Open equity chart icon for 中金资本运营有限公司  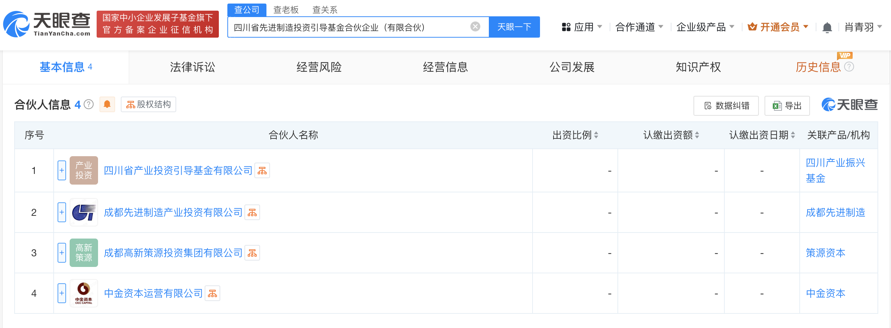pos(212,294)
